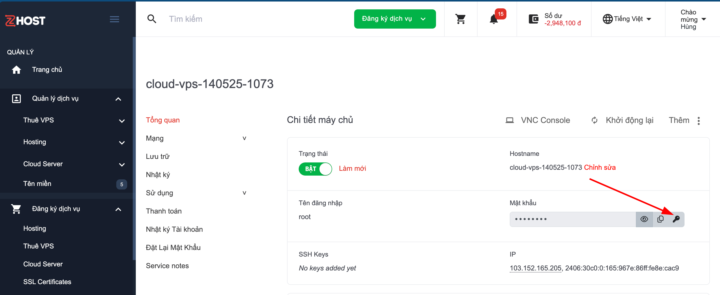
Task: Show the password with the eye icon
Action: click(x=644, y=219)
